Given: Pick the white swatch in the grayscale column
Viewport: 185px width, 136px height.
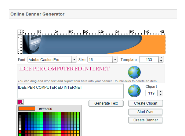Looking at the screenshot, I should (x=20, y=129).
